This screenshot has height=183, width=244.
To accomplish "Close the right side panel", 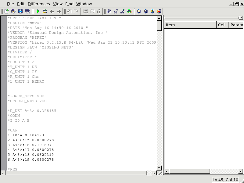I will pos(241,18).
